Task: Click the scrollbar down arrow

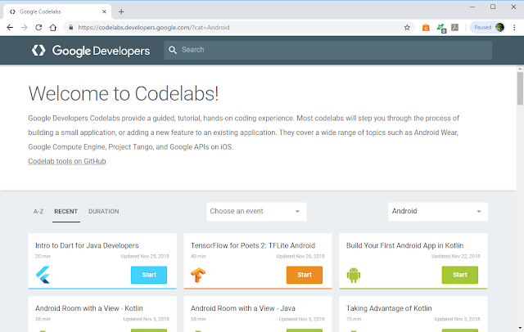Action: (520, 329)
